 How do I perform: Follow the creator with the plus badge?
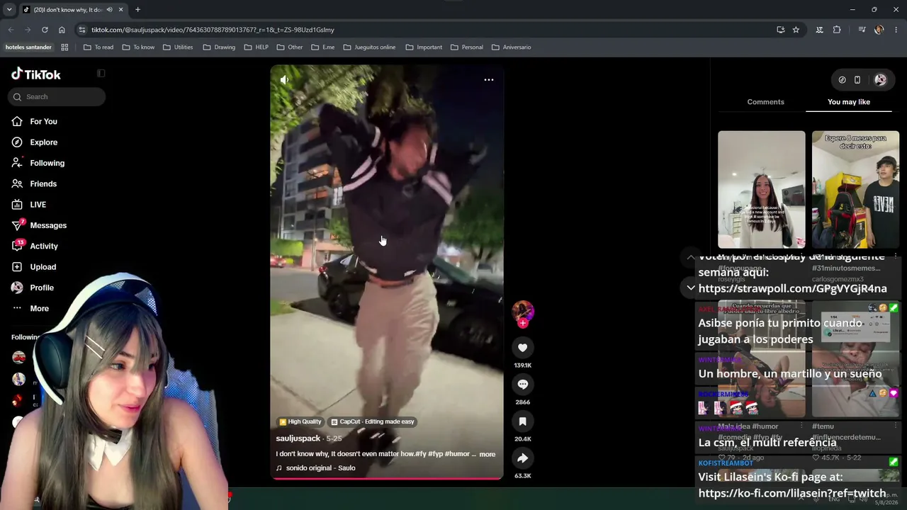click(x=523, y=323)
